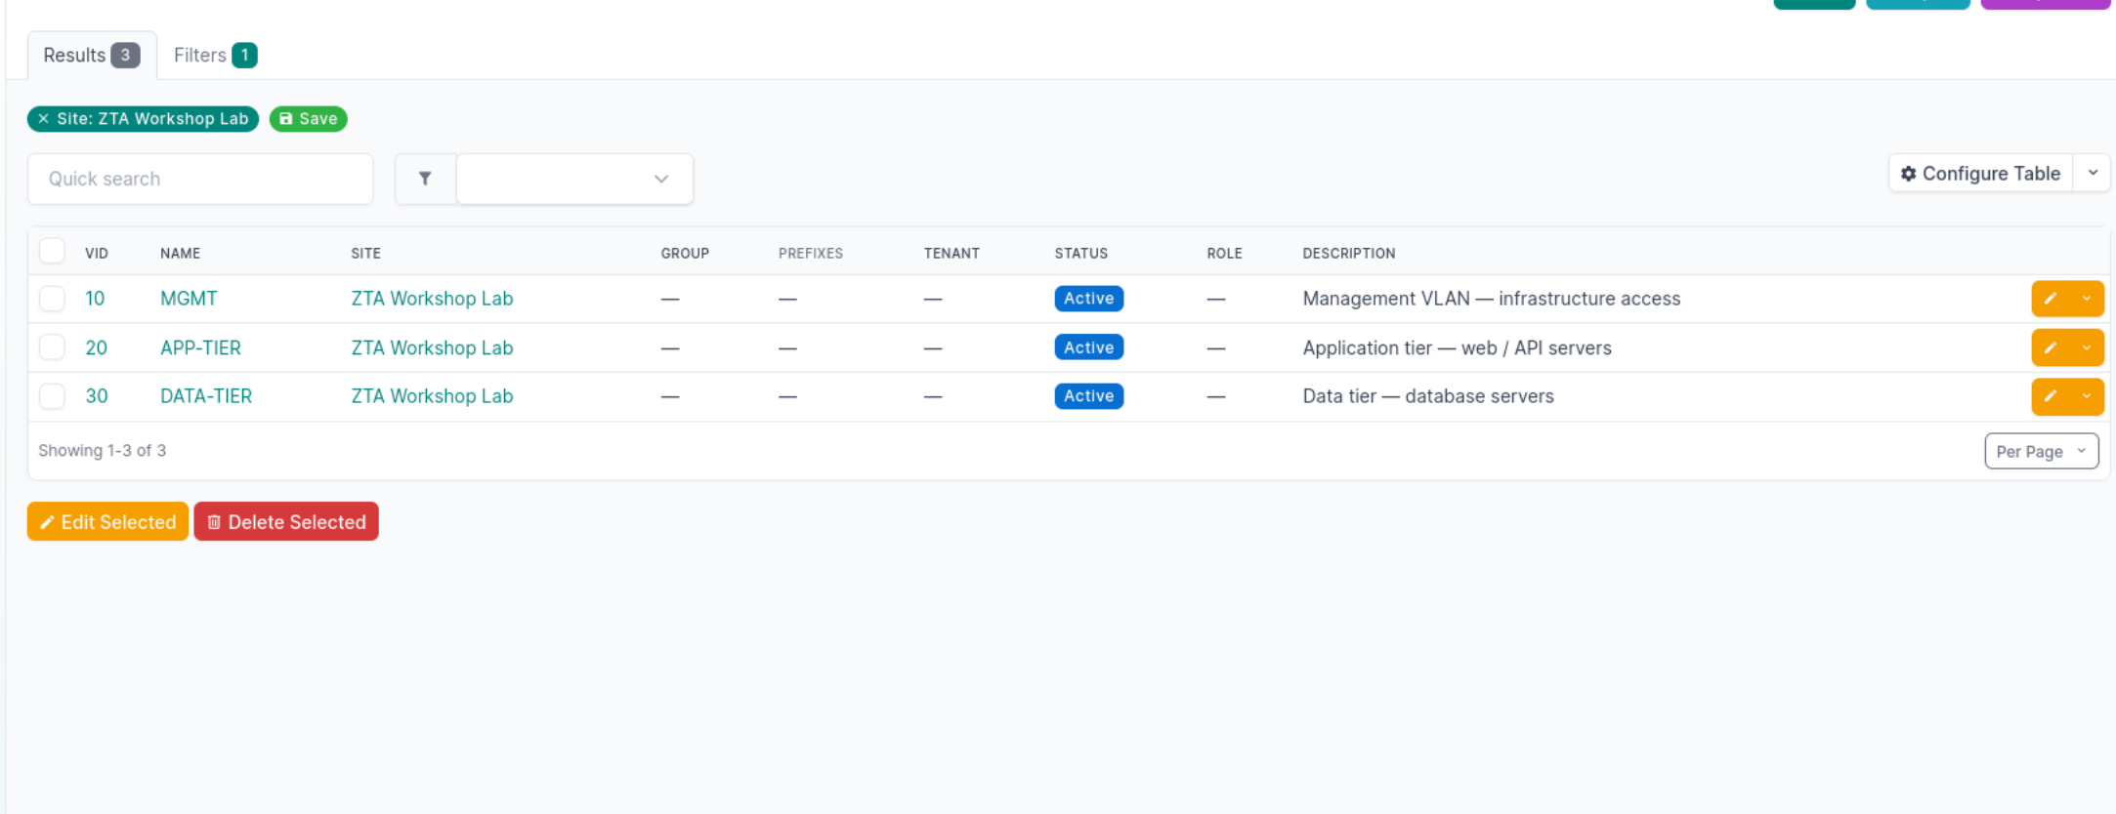This screenshot has height=814, width=2116.
Task: Open Configure Table settings
Action: pyautogui.click(x=1980, y=174)
